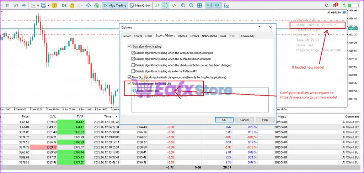Viewport: 364px width, 173px height.
Task: Toggle Allow DLL imports checkbox
Action: pos(129,77)
